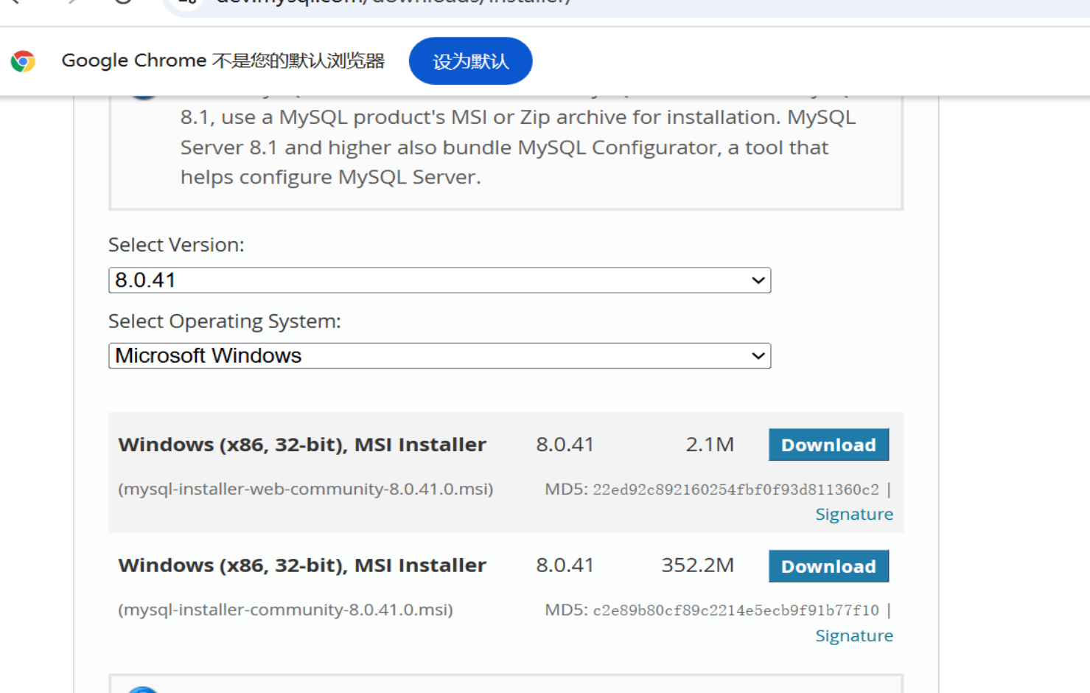Image resolution: width=1090 pixels, height=693 pixels.
Task: Click the Select Version: label
Action: (x=176, y=245)
